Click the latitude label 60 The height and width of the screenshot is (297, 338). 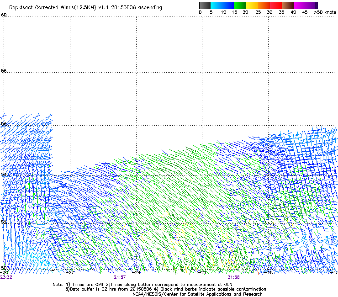click(x=4, y=15)
